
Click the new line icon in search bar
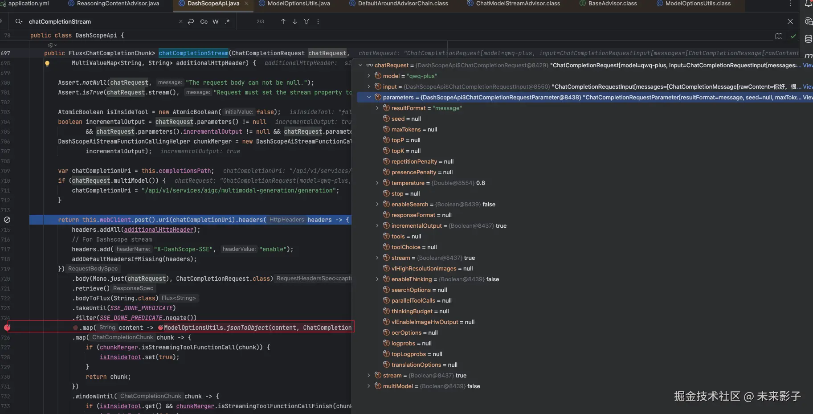pyautogui.click(x=191, y=21)
